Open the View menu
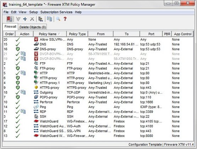Screen dimensions: 197x149 (x=22, y=12)
